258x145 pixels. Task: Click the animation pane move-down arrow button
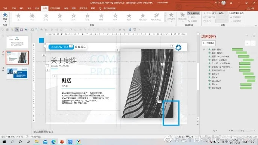(x=253, y=43)
